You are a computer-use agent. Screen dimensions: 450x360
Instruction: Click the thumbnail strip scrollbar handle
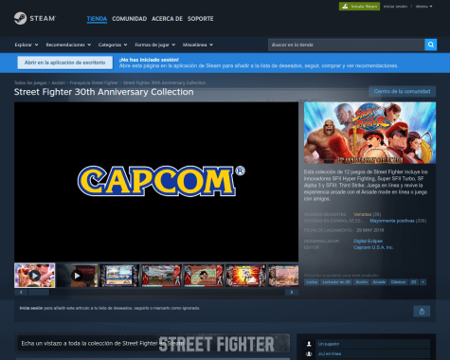pos(39,292)
